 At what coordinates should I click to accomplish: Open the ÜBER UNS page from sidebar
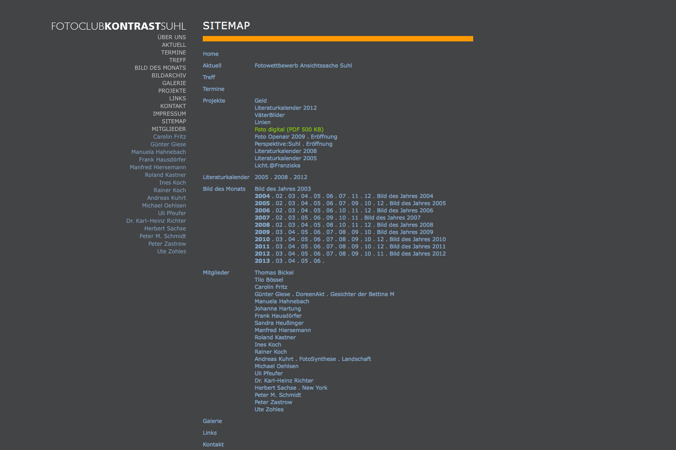[172, 37]
